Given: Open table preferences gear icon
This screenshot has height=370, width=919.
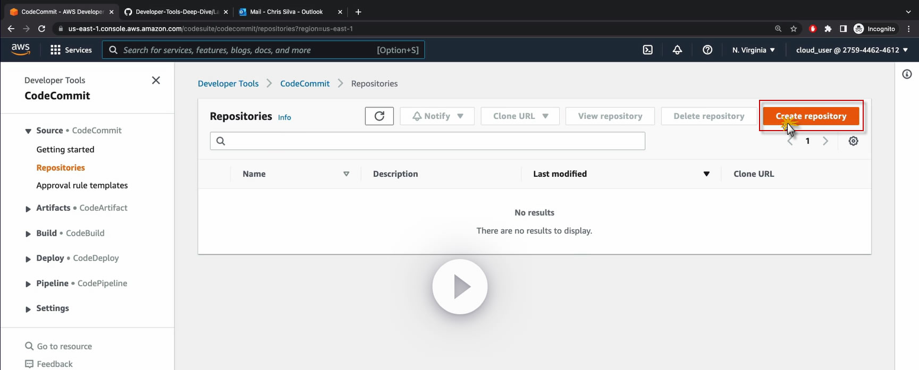Looking at the screenshot, I should point(853,141).
